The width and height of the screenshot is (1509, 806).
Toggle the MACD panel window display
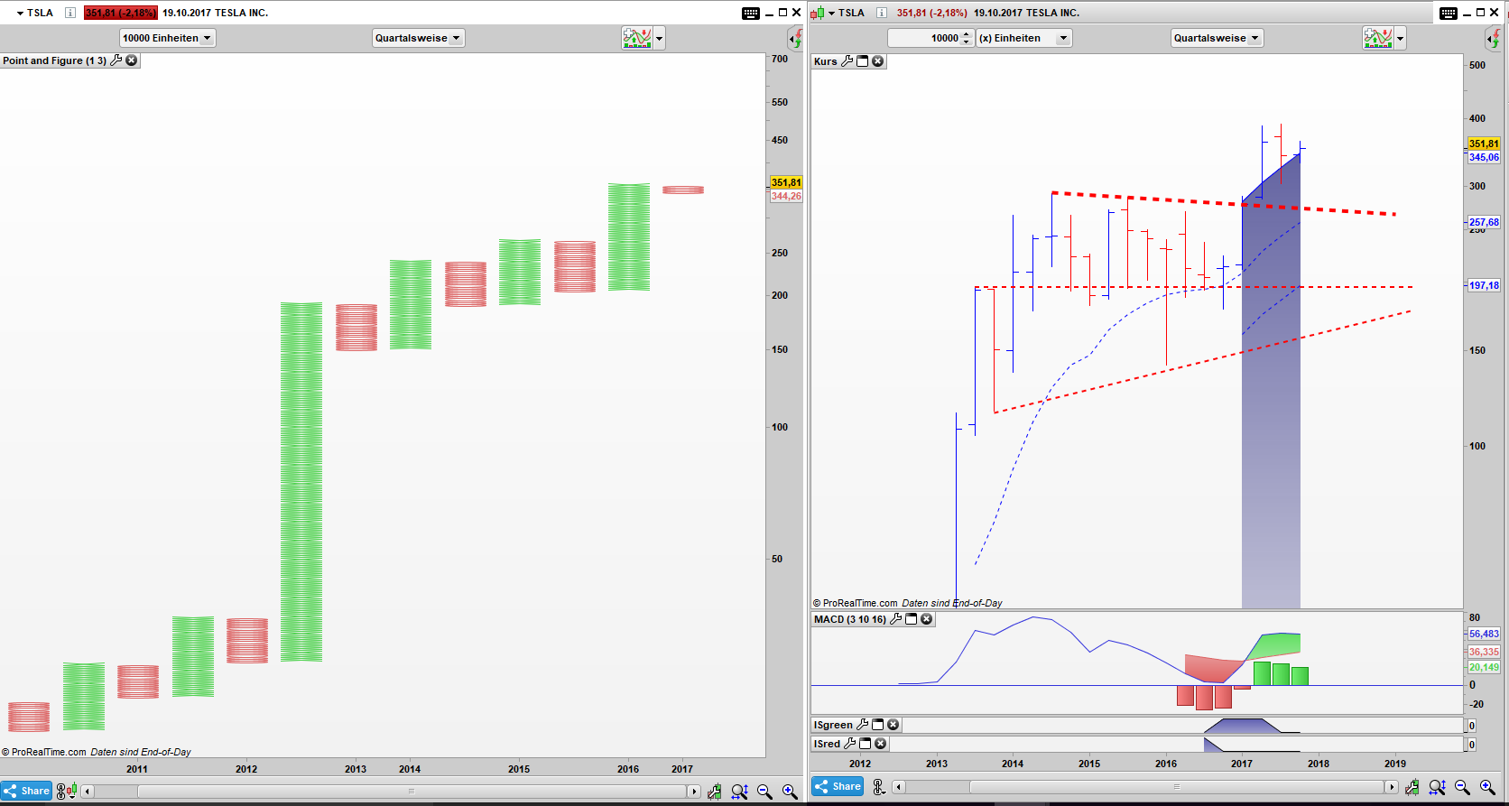(912, 619)
